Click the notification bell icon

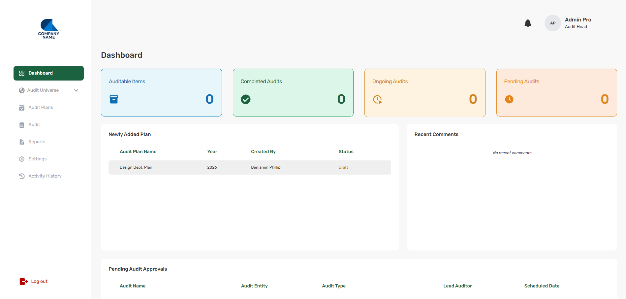click(x=528, y=23)
